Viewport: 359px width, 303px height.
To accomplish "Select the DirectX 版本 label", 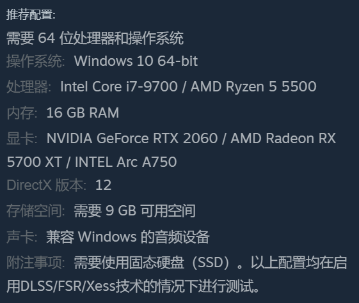I will [47, 185].
